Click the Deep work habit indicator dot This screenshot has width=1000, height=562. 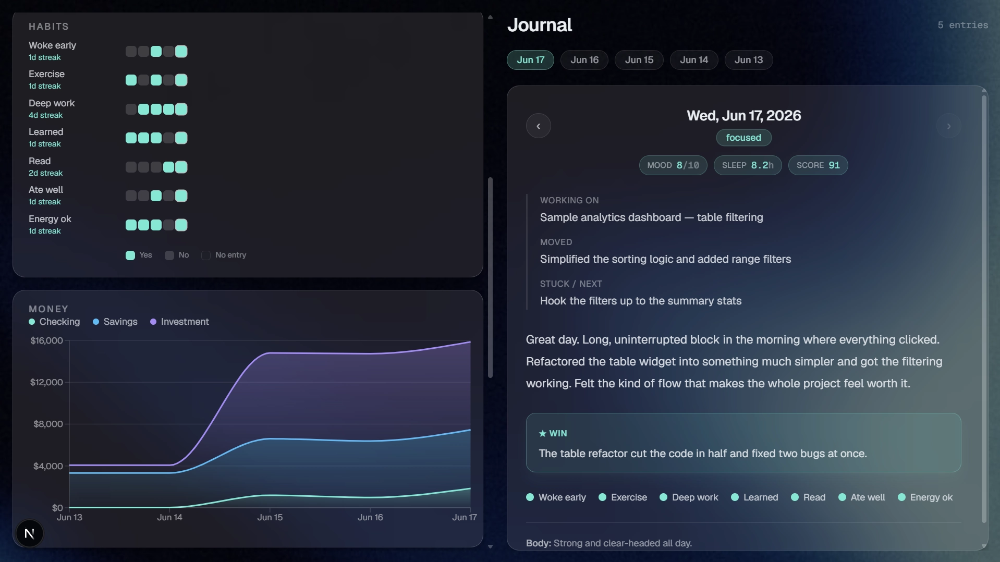point(663,497)
